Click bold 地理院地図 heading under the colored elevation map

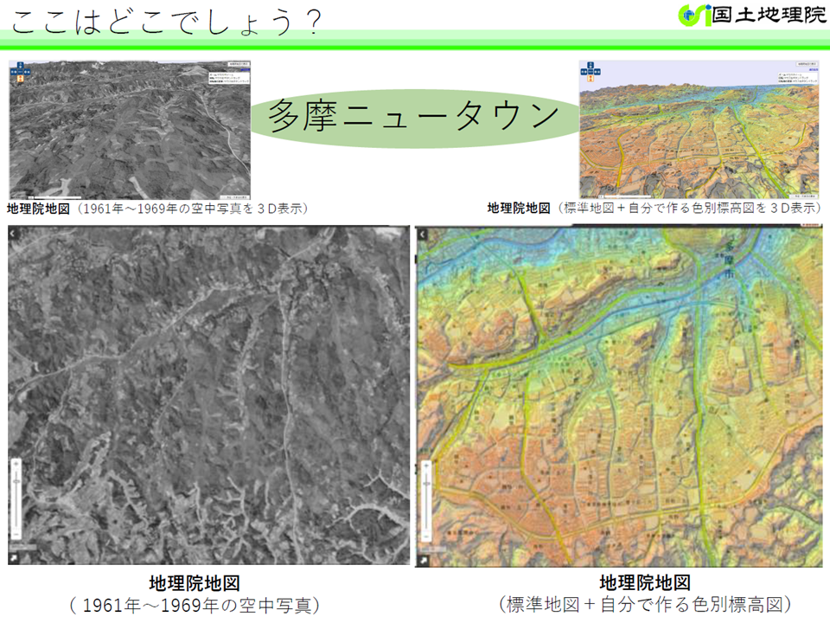pos(645,582)
